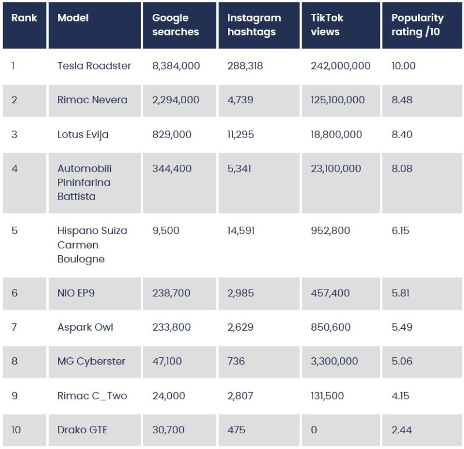Click Drako GTE's 2.44 popularity rating
The height and width of the screenshot is (449, 464).
pos(401,430)
